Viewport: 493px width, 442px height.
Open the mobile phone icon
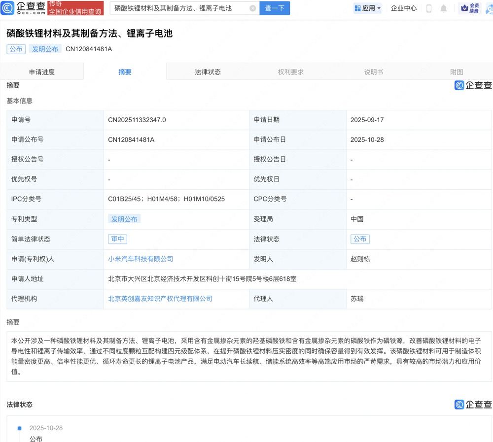(x=429, y=8)
